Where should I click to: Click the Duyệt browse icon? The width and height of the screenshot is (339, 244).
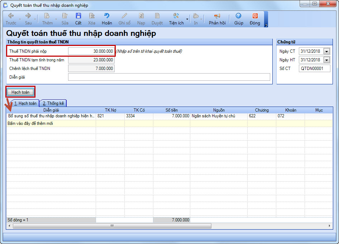157,16
